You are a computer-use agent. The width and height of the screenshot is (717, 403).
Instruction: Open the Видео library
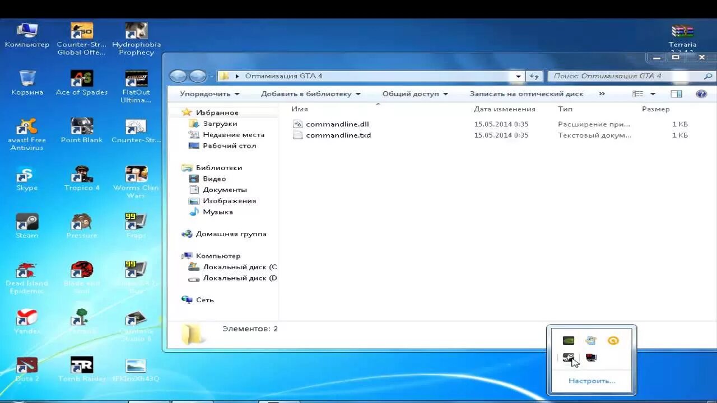pos(214,179)
